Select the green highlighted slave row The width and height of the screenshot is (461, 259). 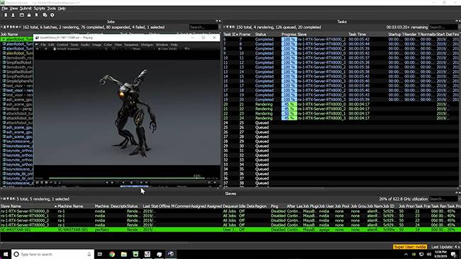(x=230, y=230)
